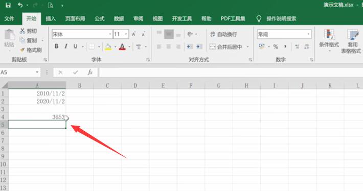
Task: Align text right
Action: click(178, 46)
